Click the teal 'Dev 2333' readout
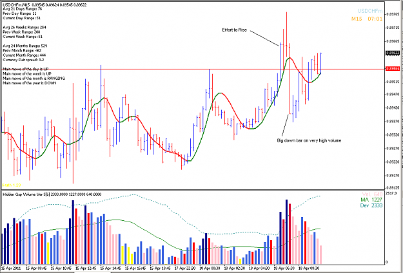The width and height of the screenshot is (403, 273). (x=372, y=205)
